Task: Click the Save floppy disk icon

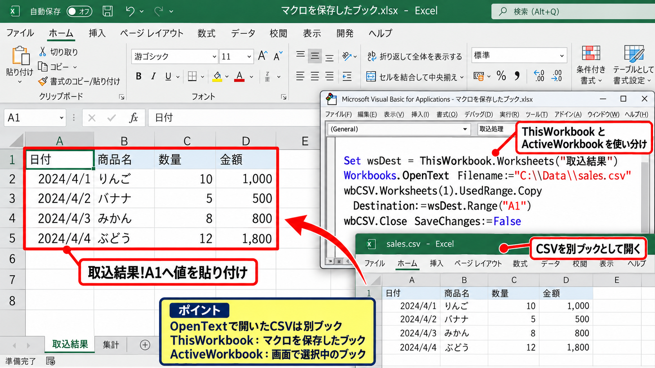Action: coord(108,11)
